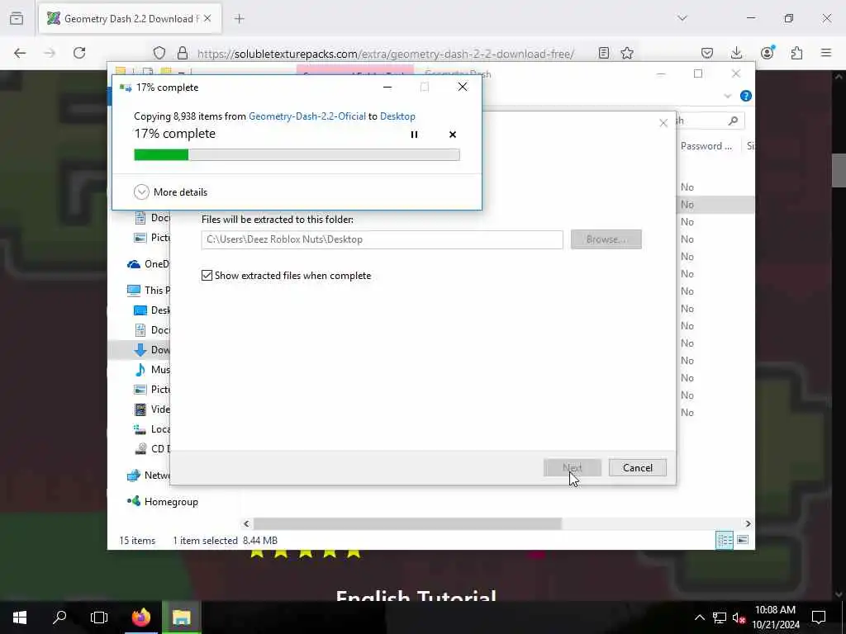Click the green copy progress bar
The width and height of the screenshot is (846, 634).
[x=297, y=154]
